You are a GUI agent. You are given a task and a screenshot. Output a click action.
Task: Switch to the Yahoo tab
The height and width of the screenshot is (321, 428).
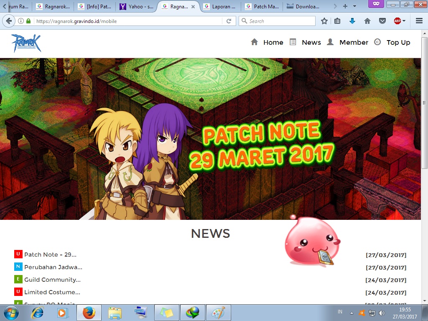[137, 7]
